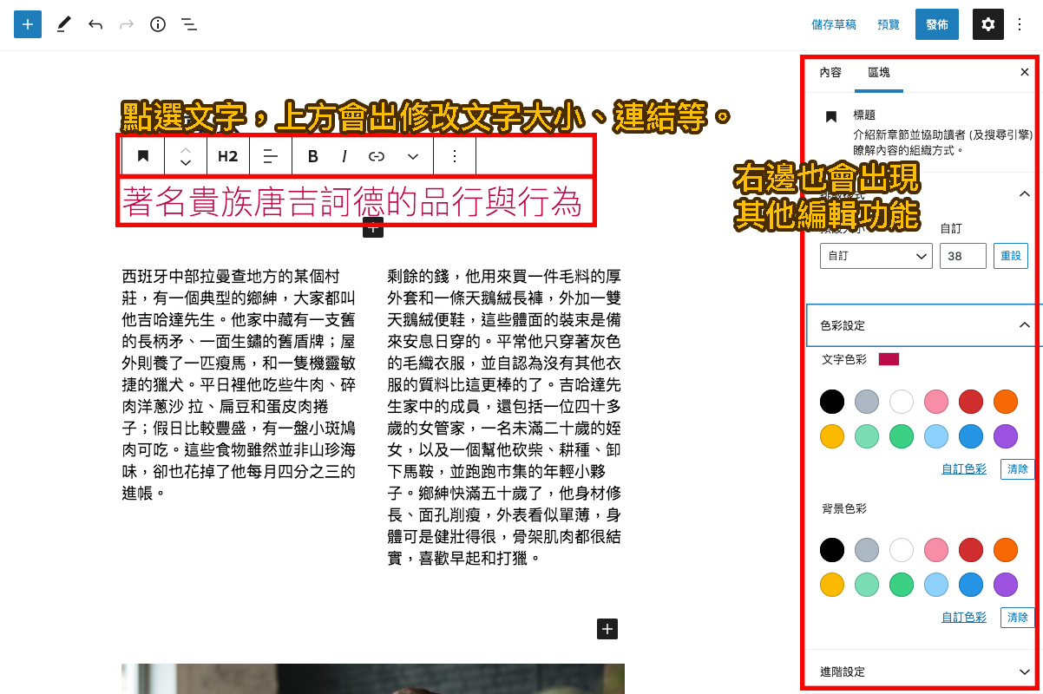Open the block inserter with the plus icon
The image size is (1043, 694).
(27, 23)
